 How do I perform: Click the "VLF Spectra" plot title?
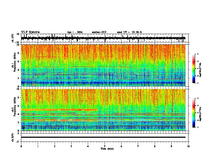coord(30,32)
